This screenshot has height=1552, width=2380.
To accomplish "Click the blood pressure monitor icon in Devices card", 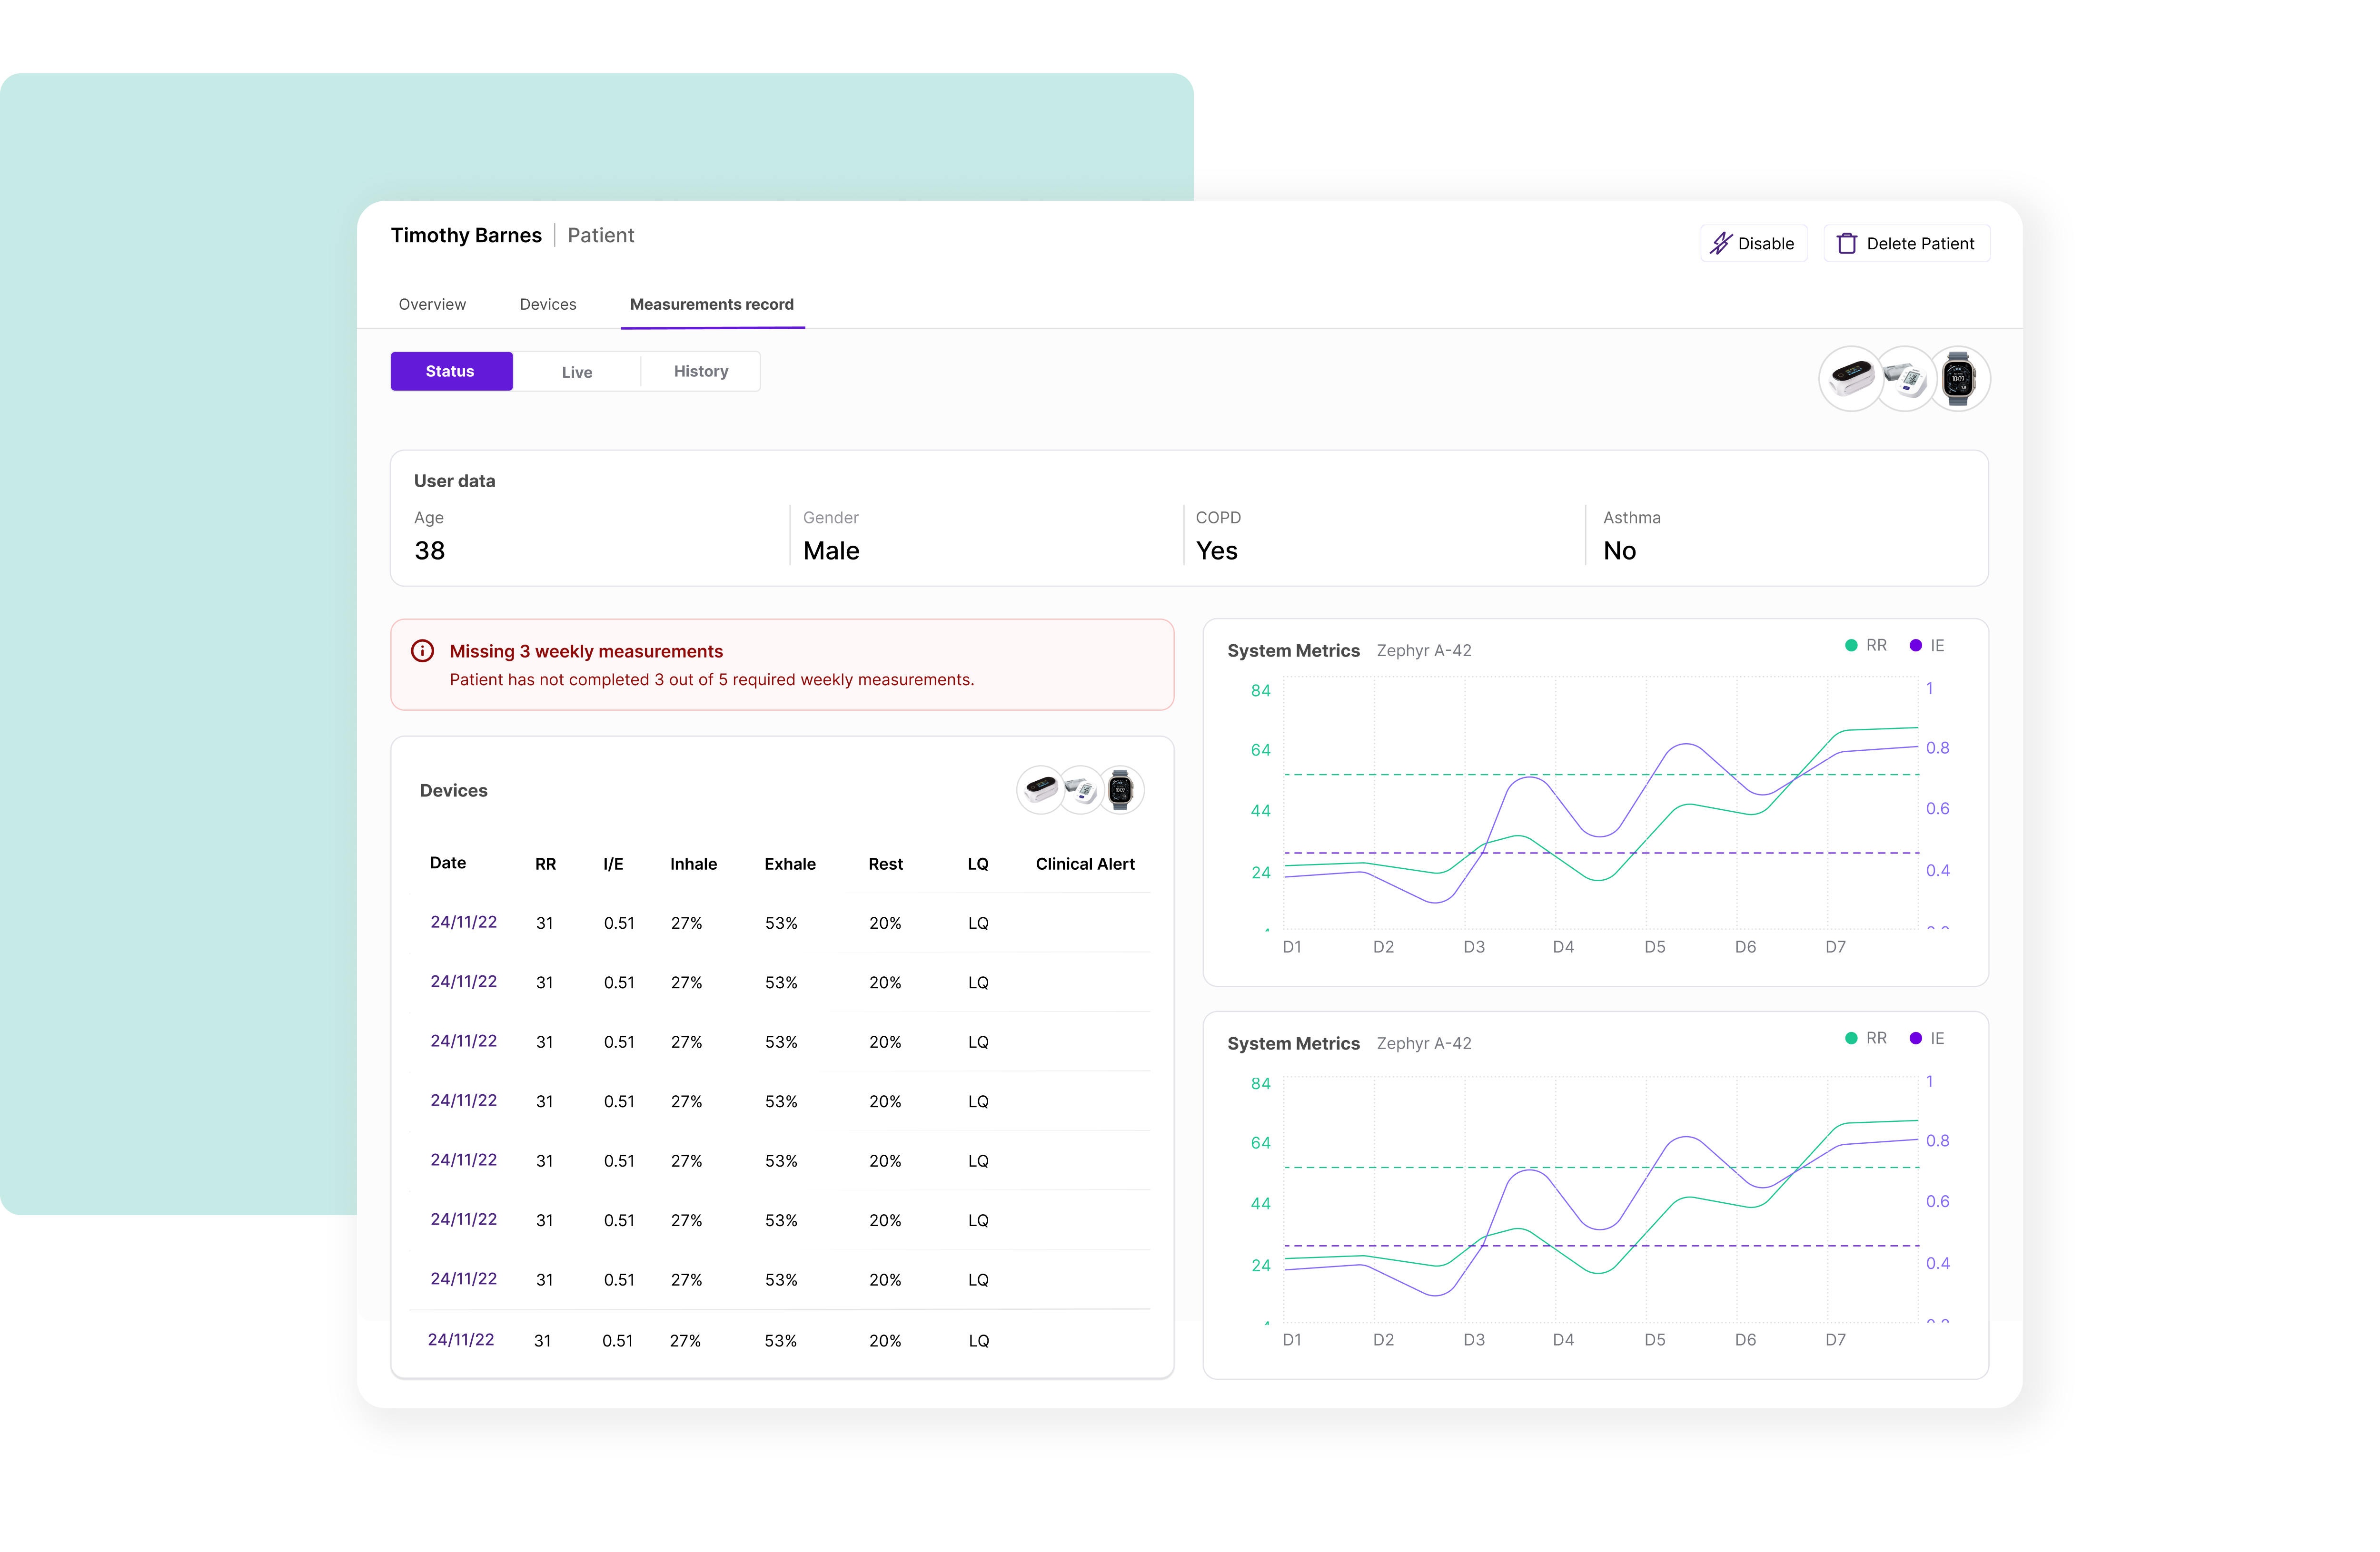I will point(1081,789).
